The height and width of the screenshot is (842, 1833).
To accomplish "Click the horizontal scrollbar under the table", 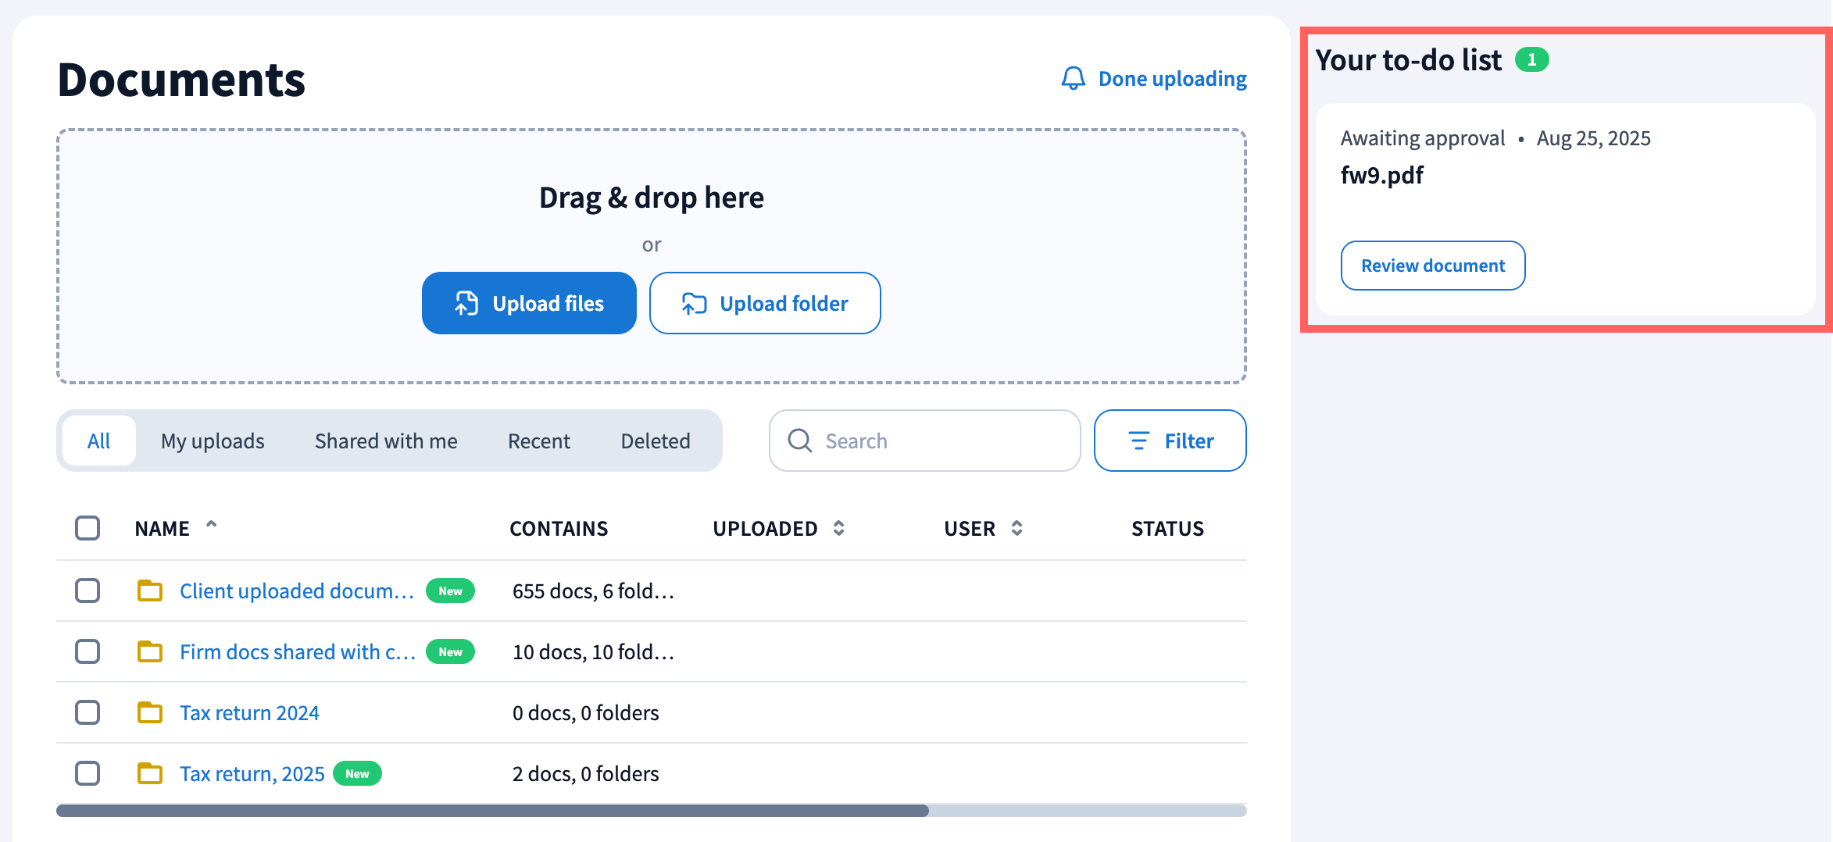I will [x=492, y=811].
